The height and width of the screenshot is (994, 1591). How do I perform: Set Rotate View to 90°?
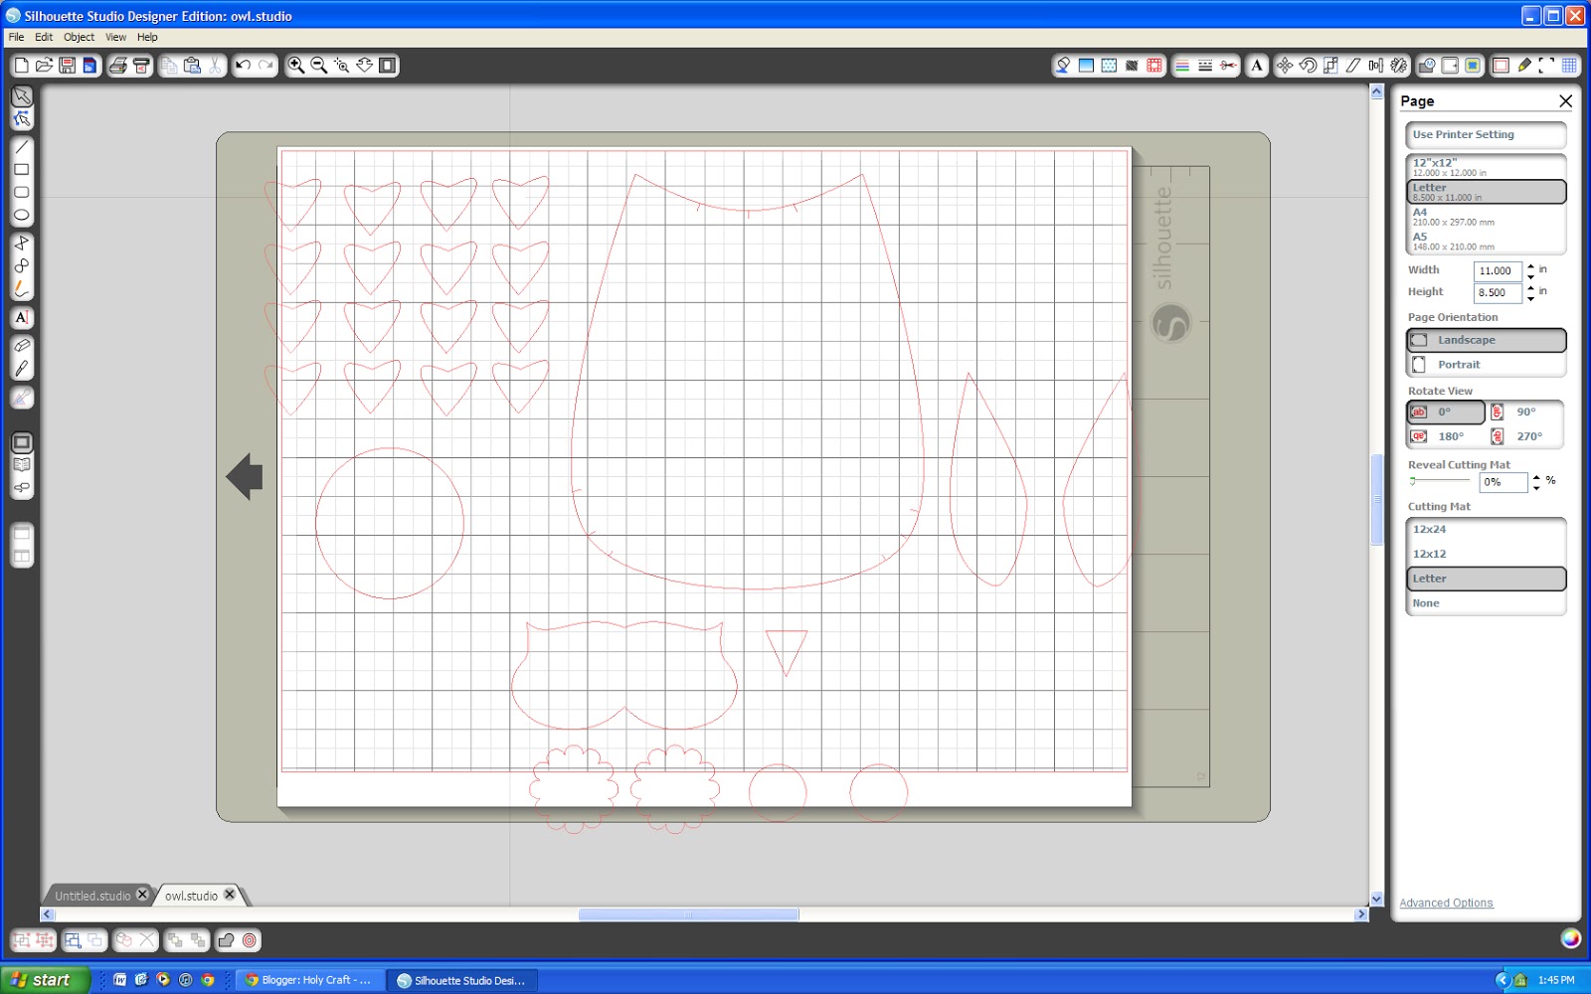click(1526, 412)
